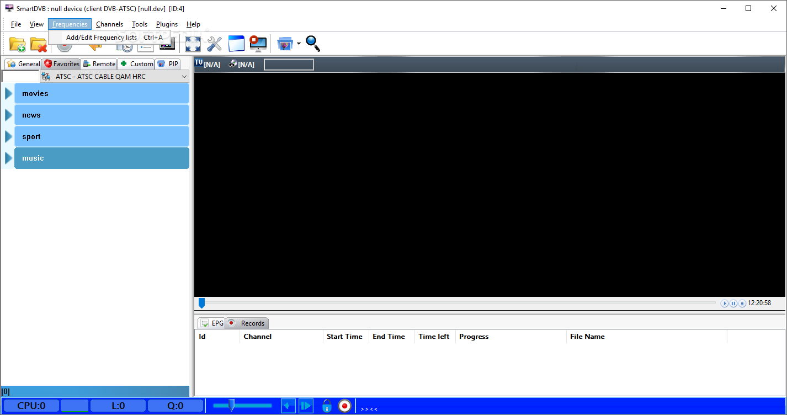This screenshot has height=415, width=787.
Task: Choose Add/Edit Frequency lists menu entry
Action: [x=110, y=38]
